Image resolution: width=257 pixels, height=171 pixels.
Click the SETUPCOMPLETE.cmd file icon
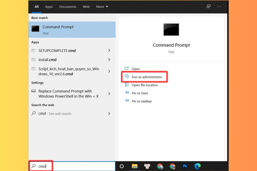(33, 50)
